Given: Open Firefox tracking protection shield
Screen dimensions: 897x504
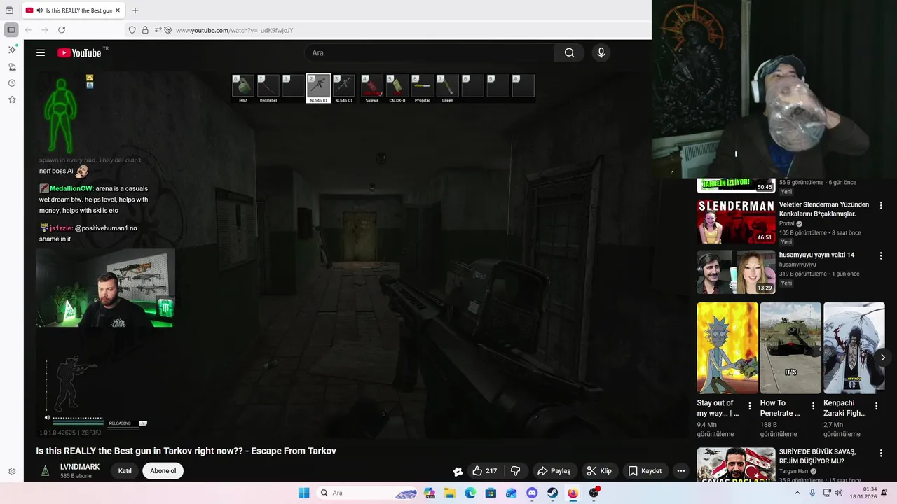Looking at the screenshot, I should click(132, 30).
